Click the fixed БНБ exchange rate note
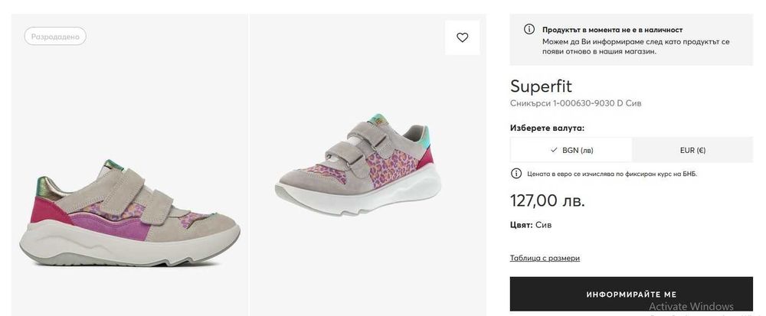Viewport: 766px width, 316px height. 611,174
